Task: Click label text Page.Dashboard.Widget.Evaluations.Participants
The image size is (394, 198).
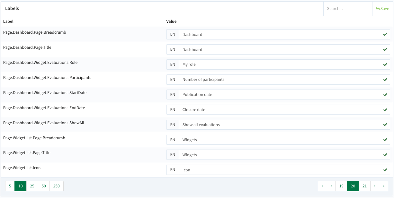Action: click(47, 78)
